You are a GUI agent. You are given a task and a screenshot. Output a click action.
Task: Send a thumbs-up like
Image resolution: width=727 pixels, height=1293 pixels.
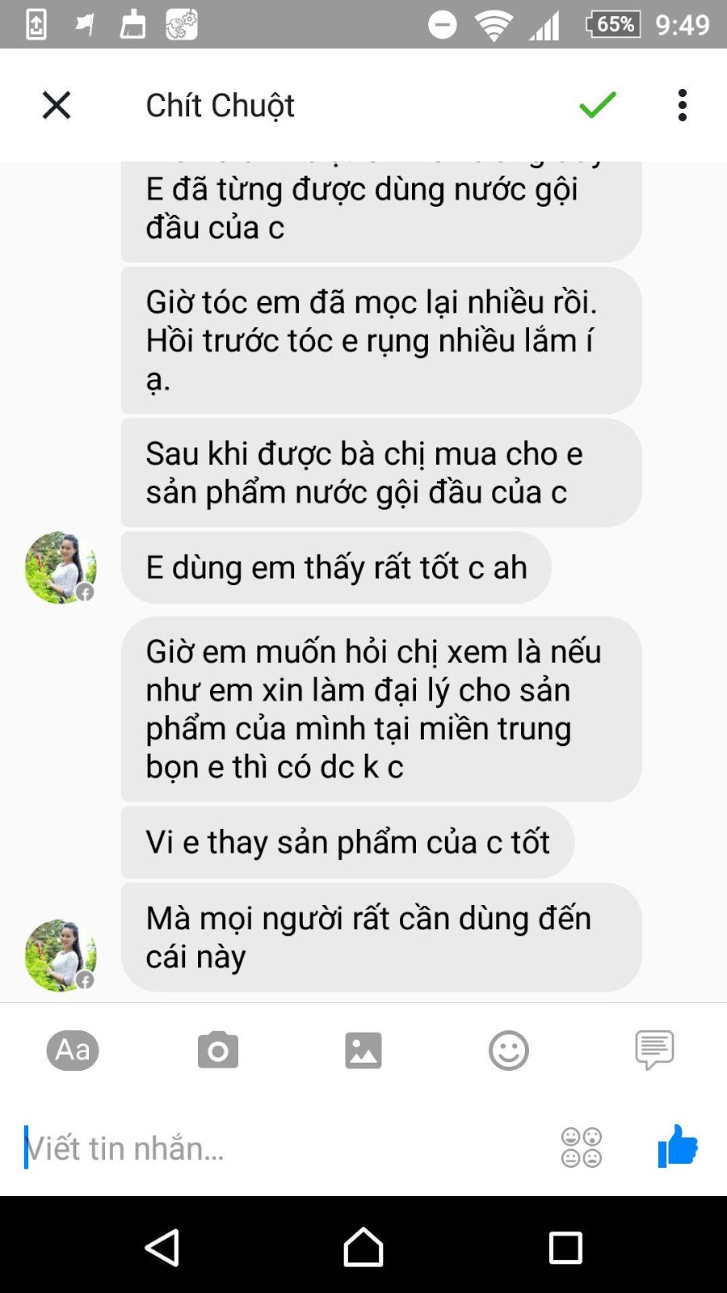click(677, 1146)
